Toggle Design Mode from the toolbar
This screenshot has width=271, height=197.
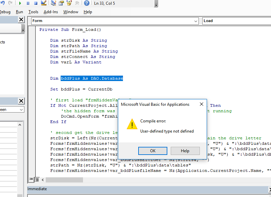pos(44,3)
